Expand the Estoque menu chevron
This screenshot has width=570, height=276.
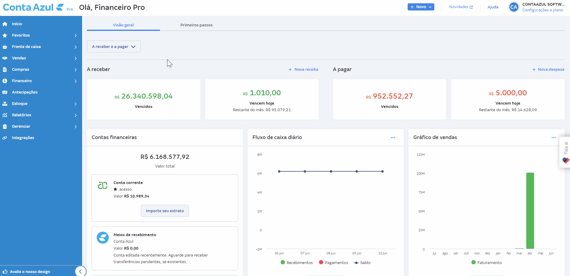click(75, 104)
